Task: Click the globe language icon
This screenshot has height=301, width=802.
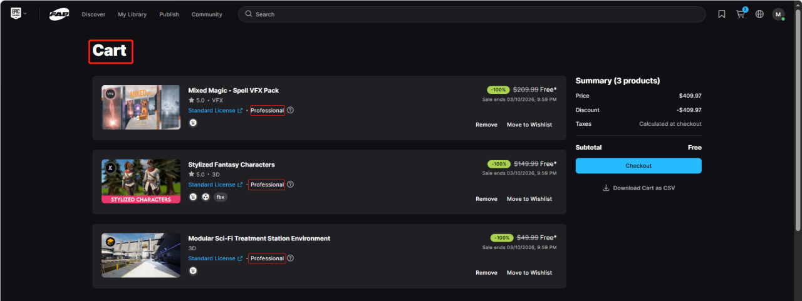Action: pyautogui.click(x=759, y=14)
